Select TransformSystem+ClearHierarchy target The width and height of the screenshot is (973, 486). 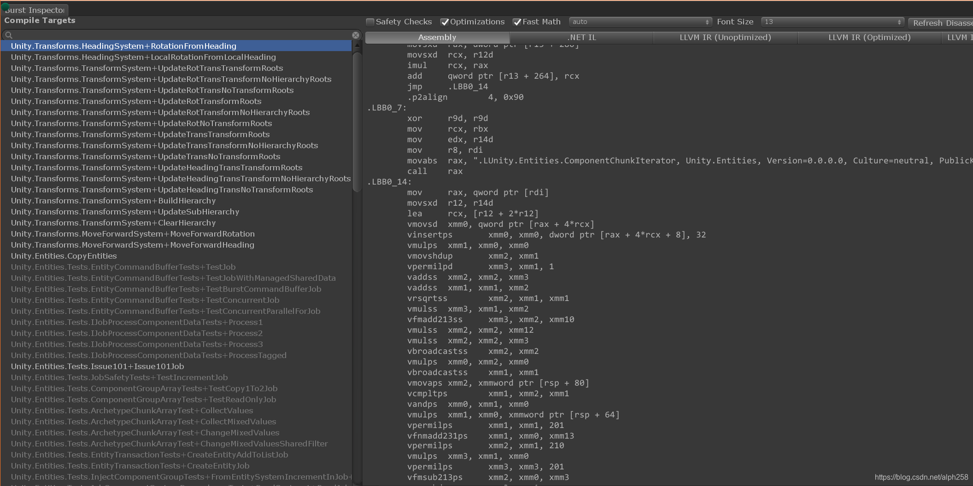176,223
